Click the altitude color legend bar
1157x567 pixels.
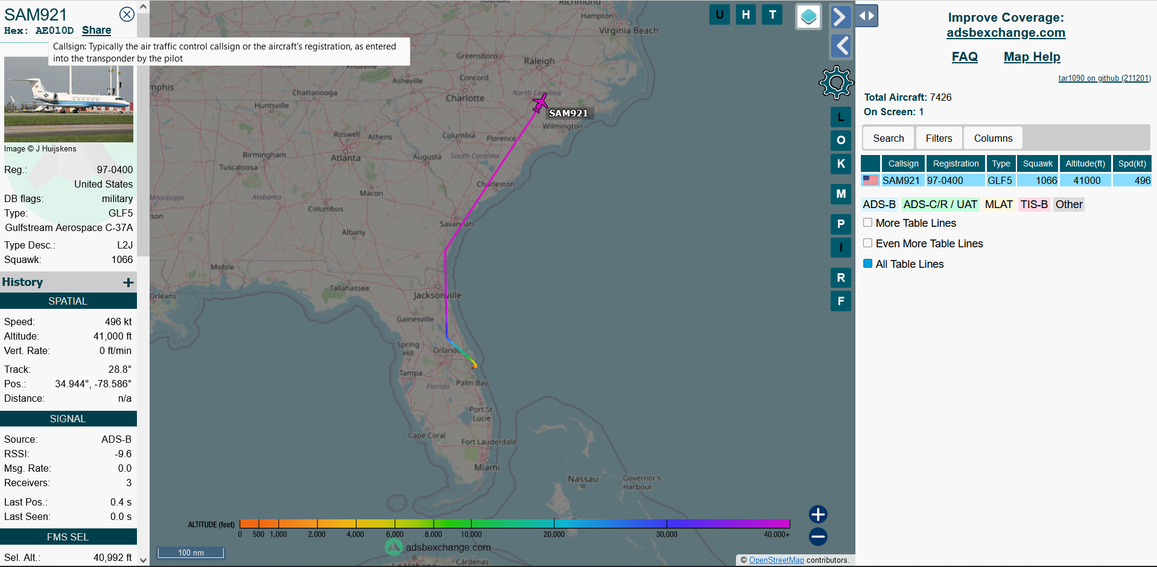point(515,524)
